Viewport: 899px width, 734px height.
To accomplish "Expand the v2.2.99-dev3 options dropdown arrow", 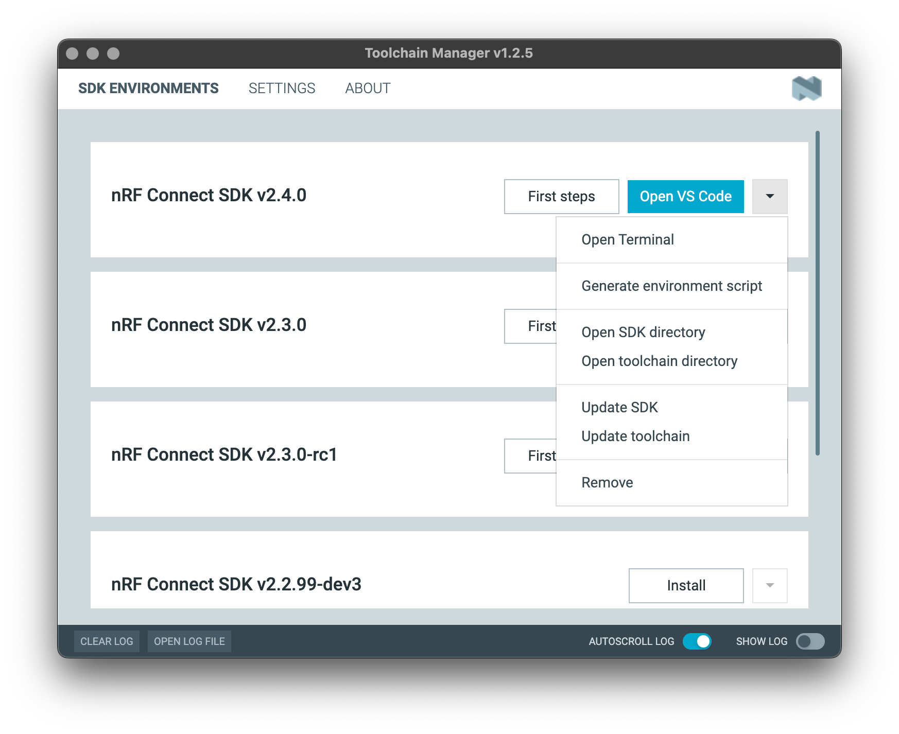I will 770,585.
